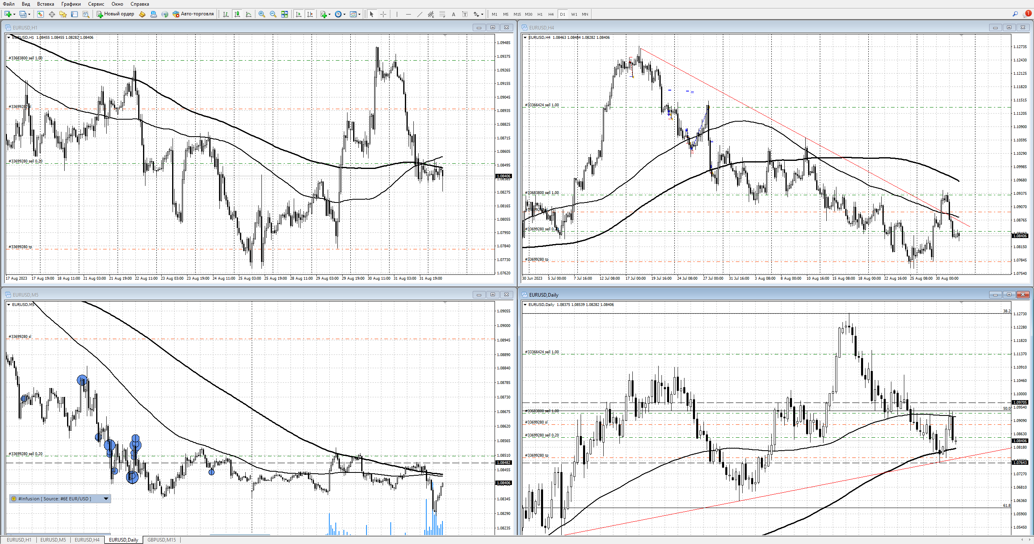
Task: Open the #Infusion source dropdown
Action: (x=106, y=499)
